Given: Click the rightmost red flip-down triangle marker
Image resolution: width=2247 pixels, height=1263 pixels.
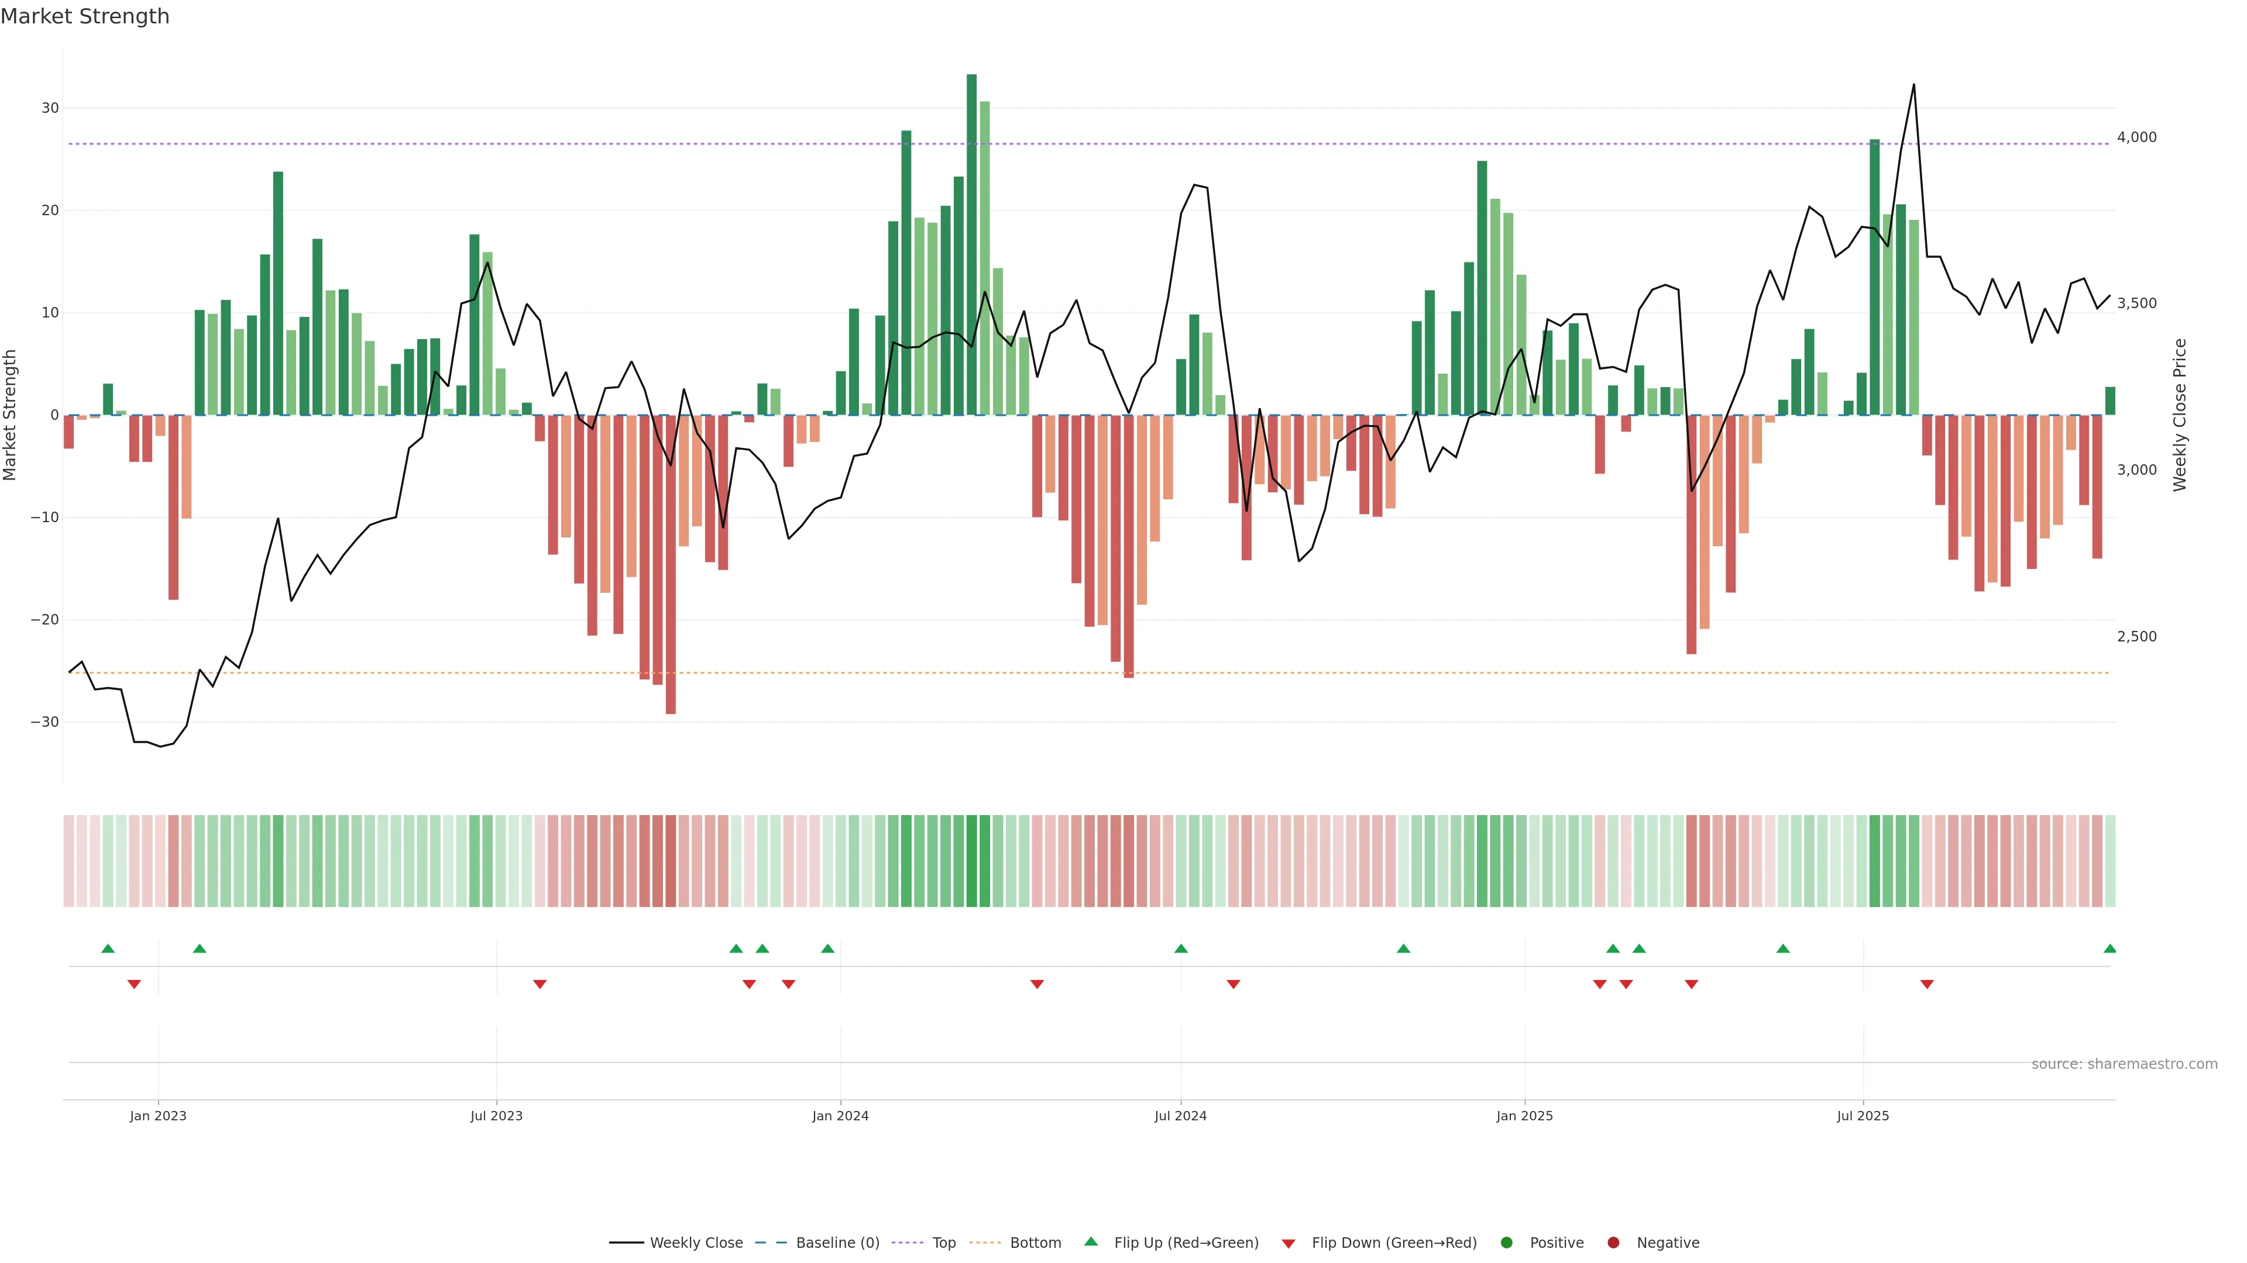Looking at the screenshot, I should pos(1927,984).
